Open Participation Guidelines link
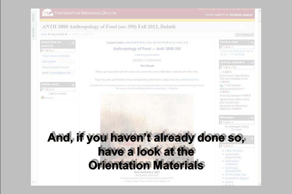Image resolution: width=292 pixels, height=194 pixels. click(x=232, y=163)
